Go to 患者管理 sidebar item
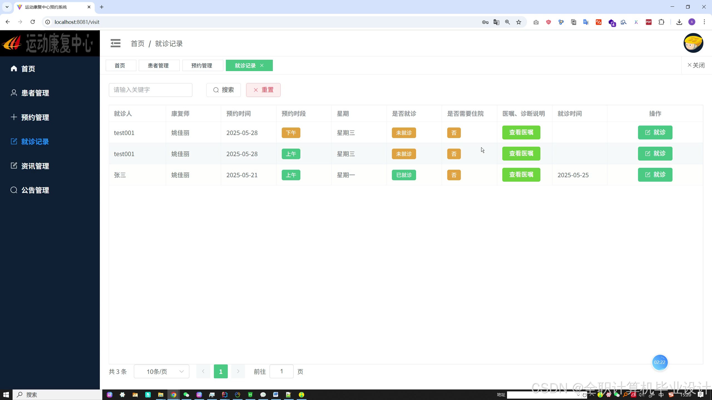The width and height of the screenshot is (712, 400). point(35,93)
